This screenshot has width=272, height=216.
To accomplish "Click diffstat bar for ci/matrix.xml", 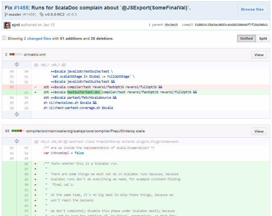I will 16,54.
